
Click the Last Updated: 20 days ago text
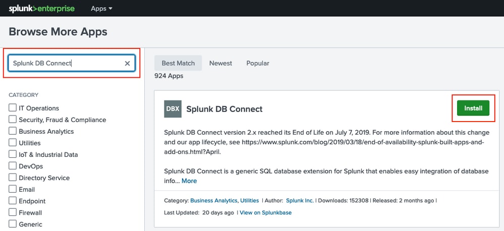pos(199,213)
